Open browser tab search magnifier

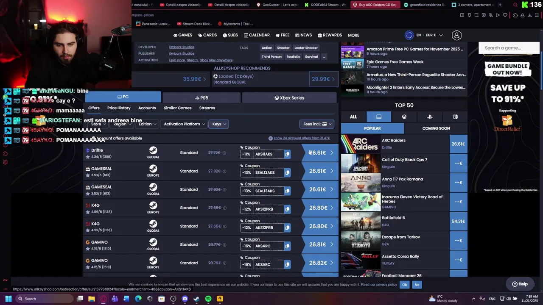(x=515, y=5)
